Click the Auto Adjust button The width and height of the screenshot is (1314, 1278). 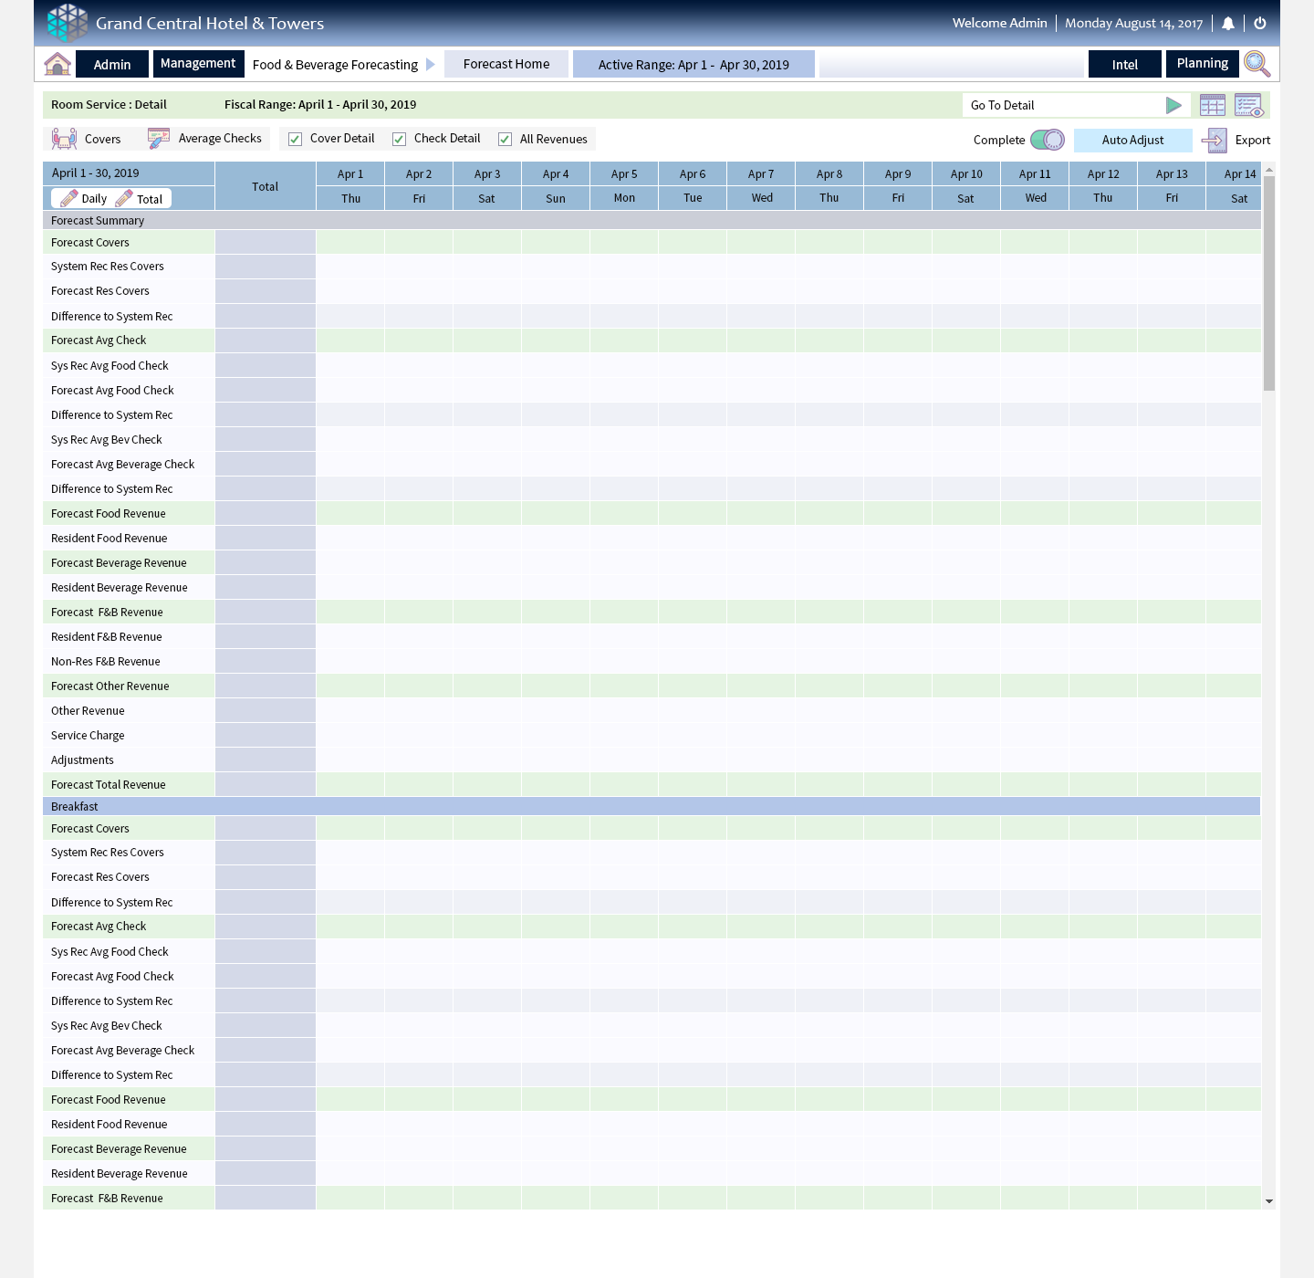(1132, 140)
